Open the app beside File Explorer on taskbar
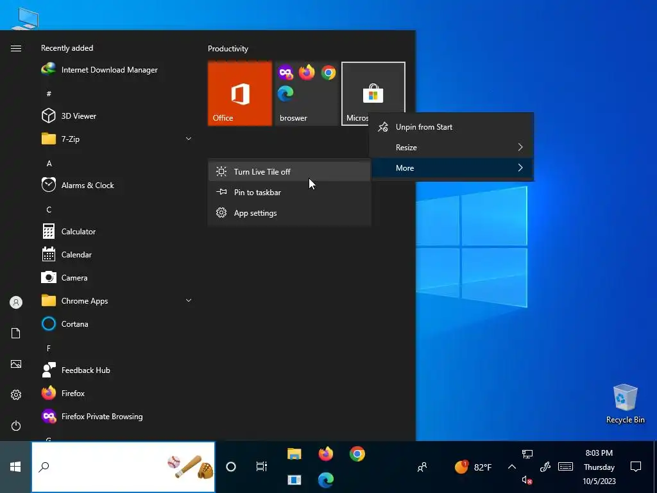The width and height of the screenshot is (657, 493). tap(294, 480)
